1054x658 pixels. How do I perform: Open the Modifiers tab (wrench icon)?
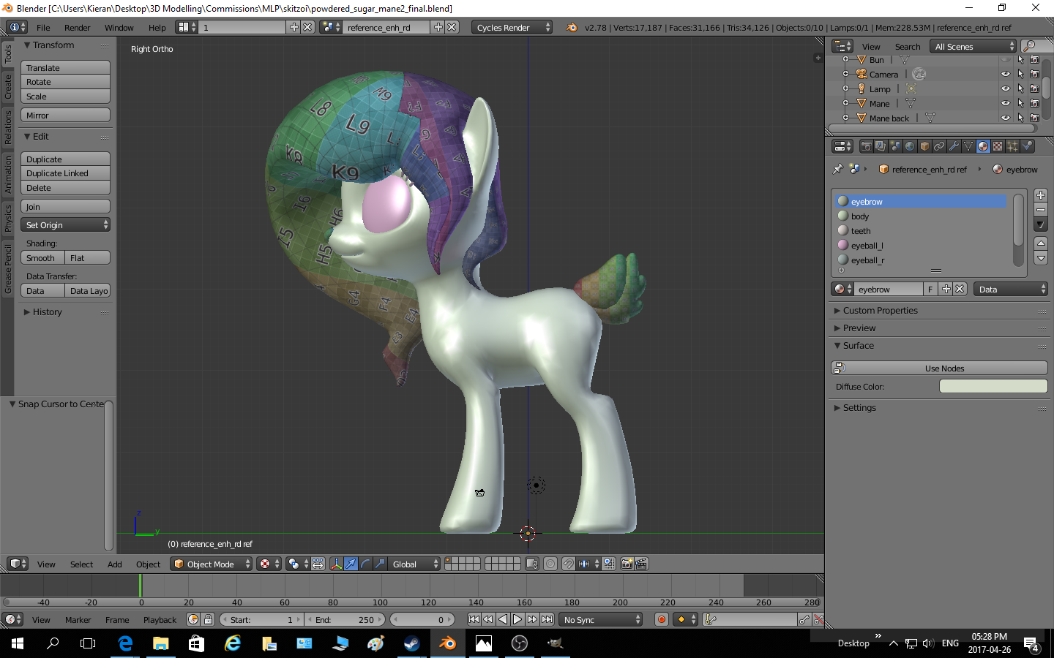[954, 146]
